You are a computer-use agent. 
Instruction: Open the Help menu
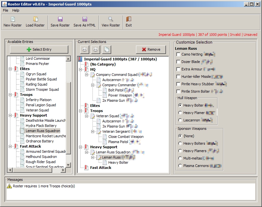pos(16,10)
